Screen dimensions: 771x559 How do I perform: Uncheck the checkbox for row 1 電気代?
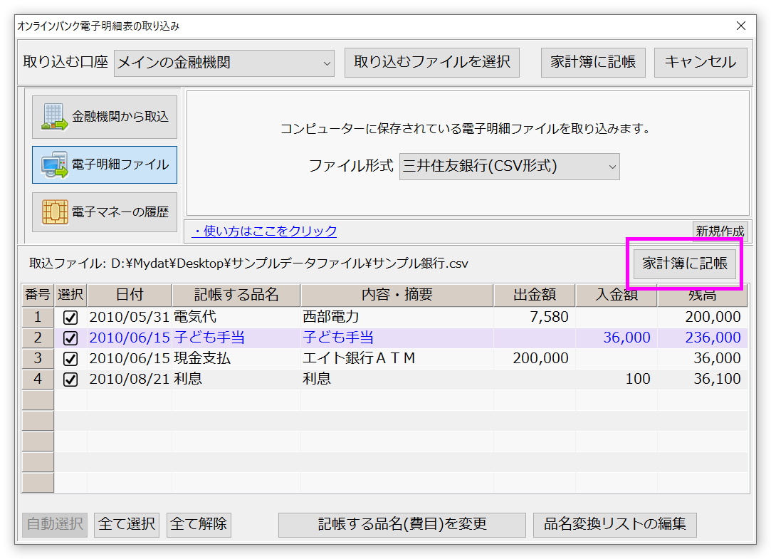tap(70, 318)
